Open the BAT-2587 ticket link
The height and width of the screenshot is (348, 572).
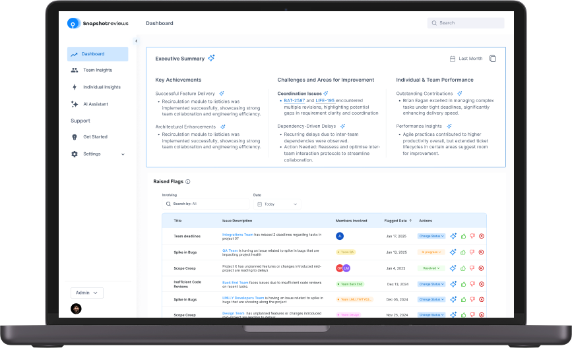pos(294,101)
